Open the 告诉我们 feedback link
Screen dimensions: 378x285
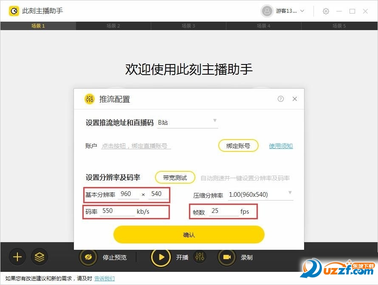104,279
